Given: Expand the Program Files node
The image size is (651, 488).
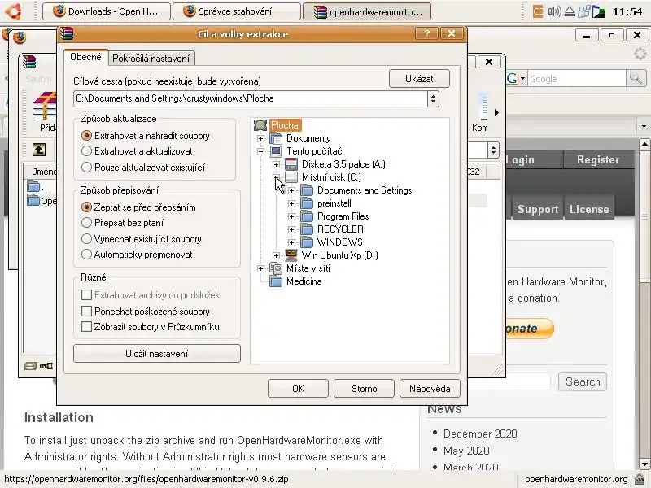Looking at the screenshot, I should [291, 216].
